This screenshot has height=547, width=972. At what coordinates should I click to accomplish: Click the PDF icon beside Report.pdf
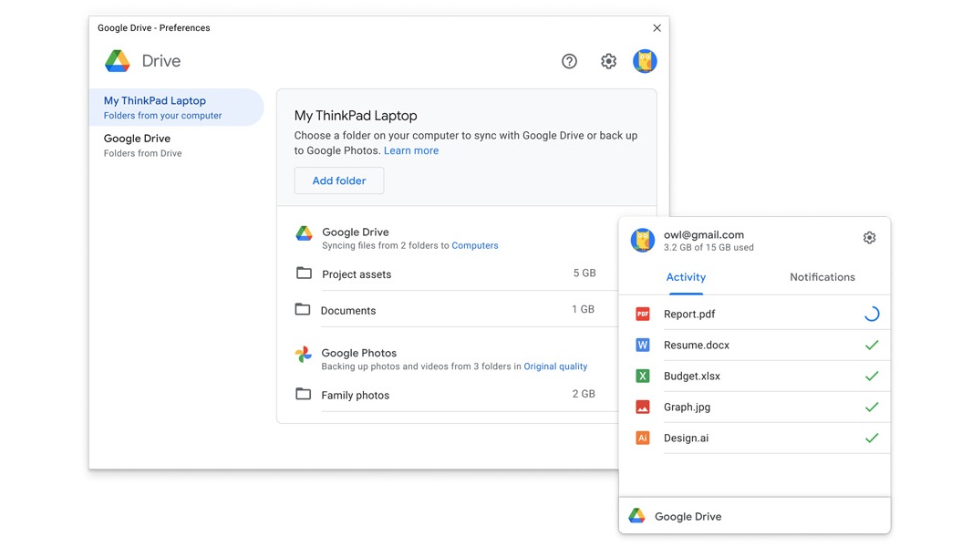pyautogui.click(x=643, y=314)
